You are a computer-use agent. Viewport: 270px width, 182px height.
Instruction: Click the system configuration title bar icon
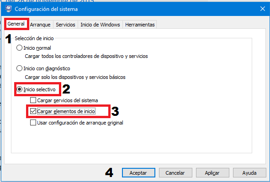(x=8, y=9)
